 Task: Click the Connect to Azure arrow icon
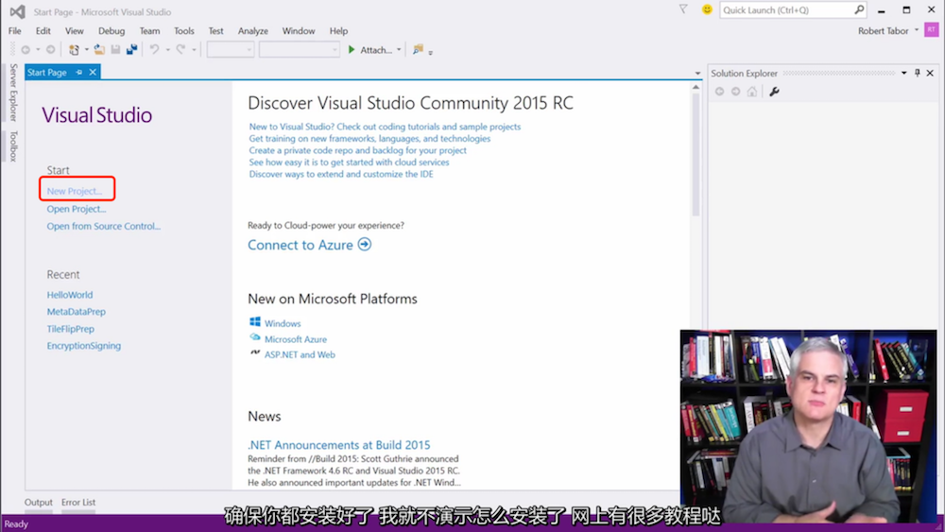point(365,244)
